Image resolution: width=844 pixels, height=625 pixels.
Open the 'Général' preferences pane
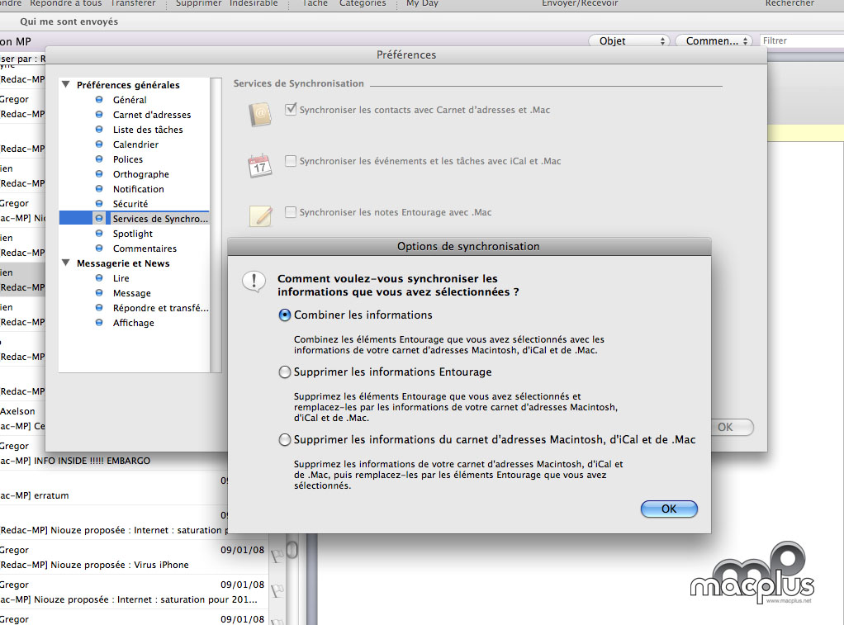pyautogui.click(x=130, y=100)
